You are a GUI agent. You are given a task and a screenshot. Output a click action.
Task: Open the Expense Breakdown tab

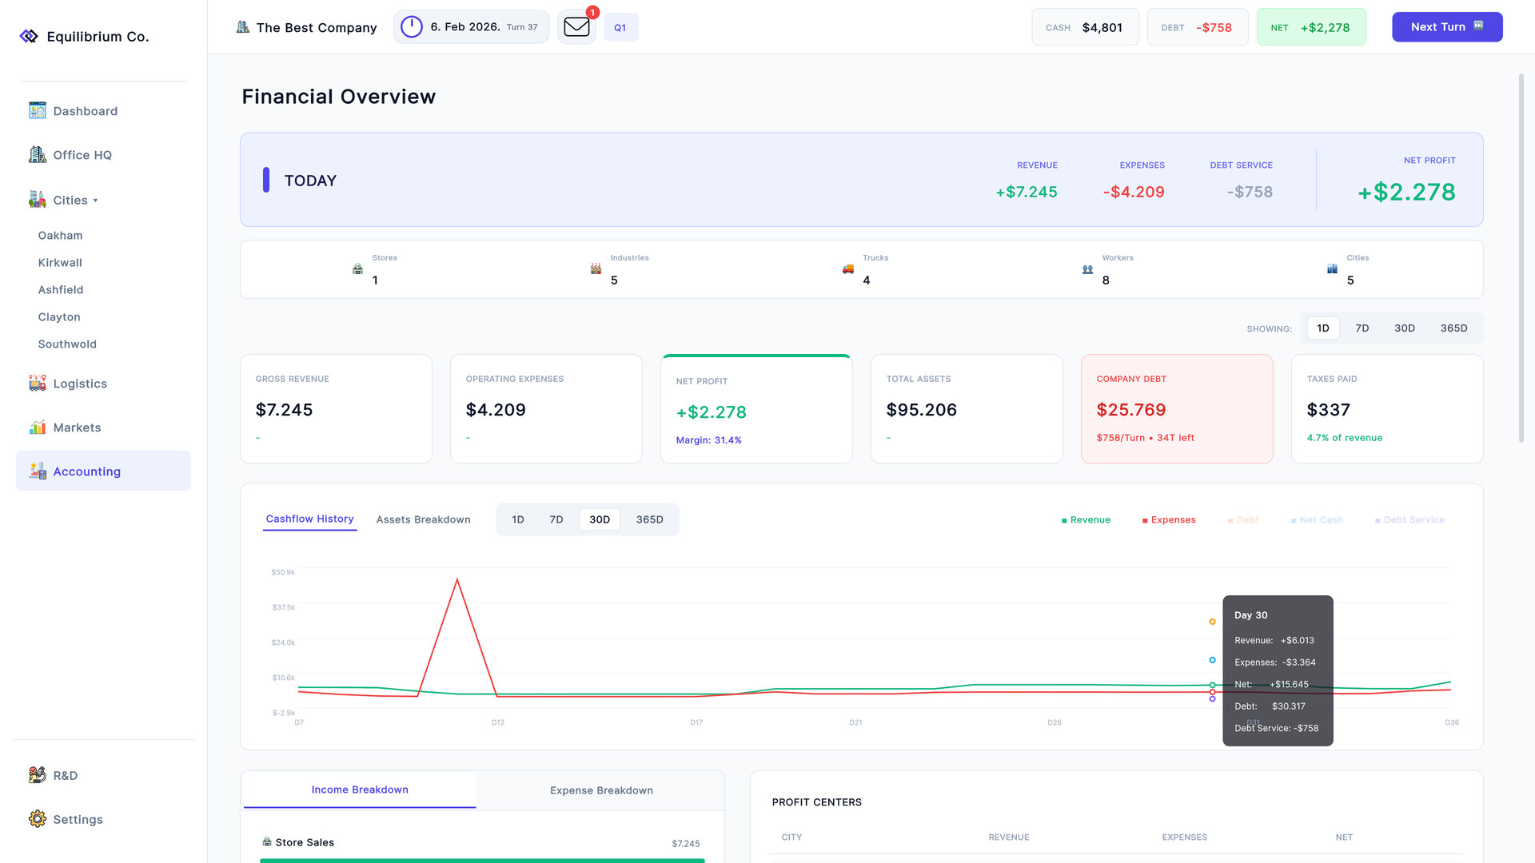coord(601,789)
